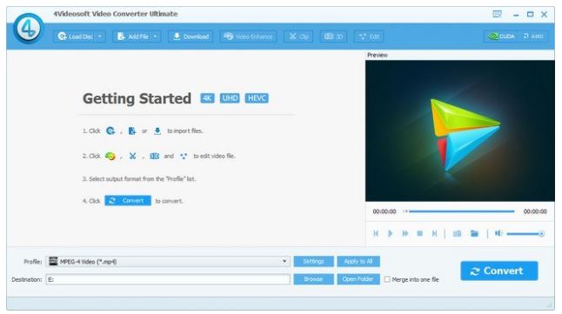Image resolution: width=562 pixels, height=314 pixels.
Task: Click the add file icon in step 1
Action: (x=132, y=130)
